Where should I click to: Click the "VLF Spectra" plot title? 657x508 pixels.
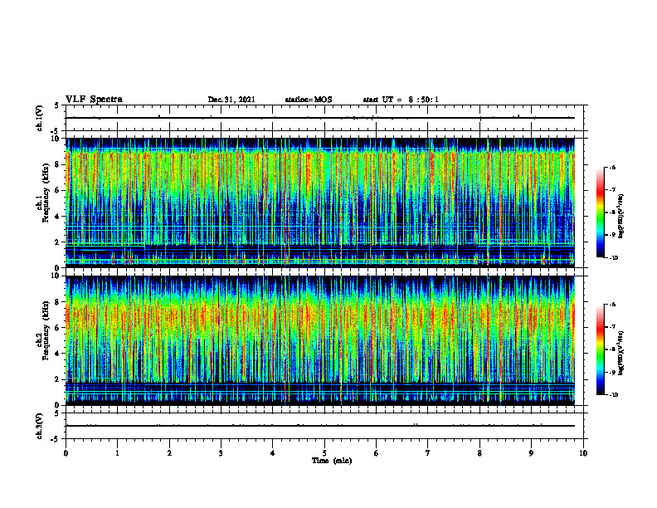(x=94, y=100)
